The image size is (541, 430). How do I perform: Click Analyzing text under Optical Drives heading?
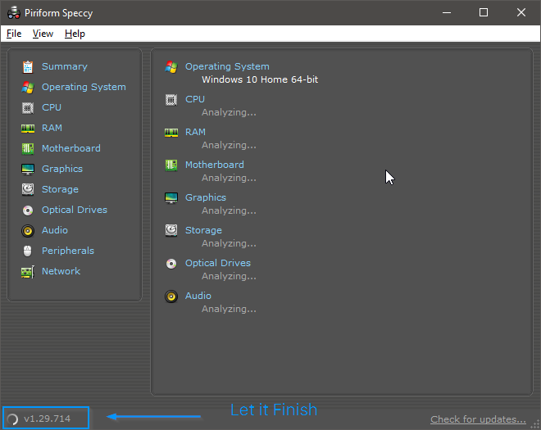[x=229, y=276]
